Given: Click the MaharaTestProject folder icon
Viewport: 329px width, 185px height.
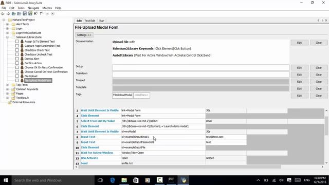Looking at the screenshot, I should pos(10,20).
